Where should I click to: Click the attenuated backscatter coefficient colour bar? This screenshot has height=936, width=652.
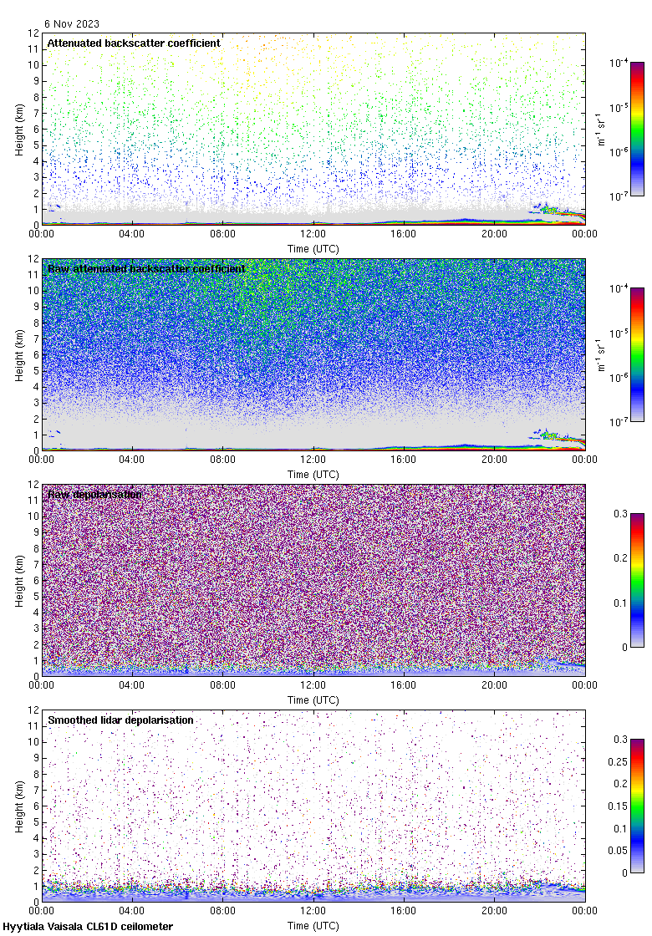(638, 129)
